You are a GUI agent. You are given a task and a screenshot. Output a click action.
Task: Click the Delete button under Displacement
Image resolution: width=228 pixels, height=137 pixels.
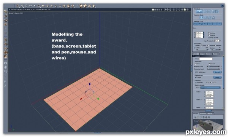pyautogui.click(x=217, y=78)
